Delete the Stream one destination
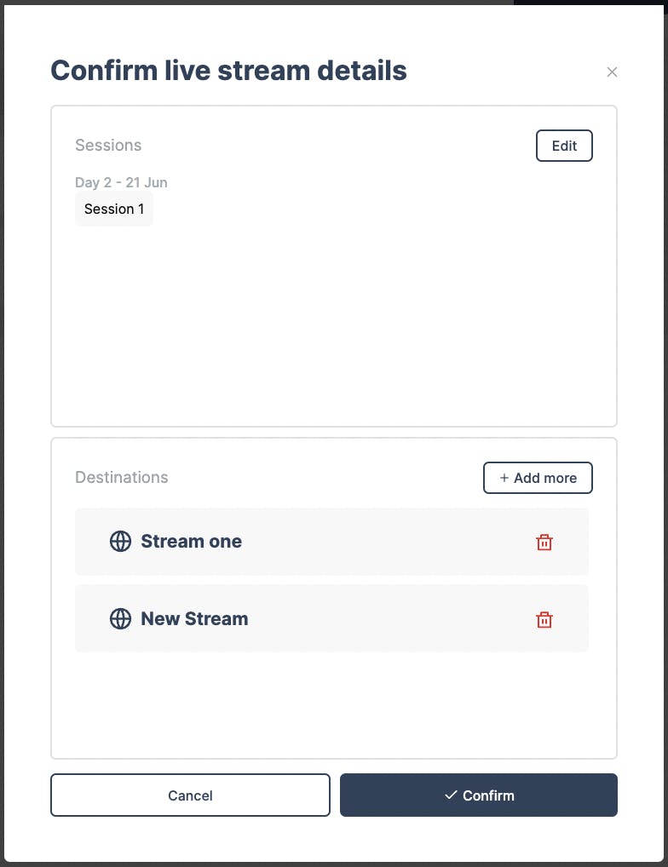Screen dimensions: 668x867 [x=544, y=542]
